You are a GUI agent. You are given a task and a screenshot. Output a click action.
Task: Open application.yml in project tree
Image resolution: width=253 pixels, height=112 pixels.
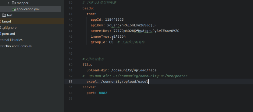28,9
